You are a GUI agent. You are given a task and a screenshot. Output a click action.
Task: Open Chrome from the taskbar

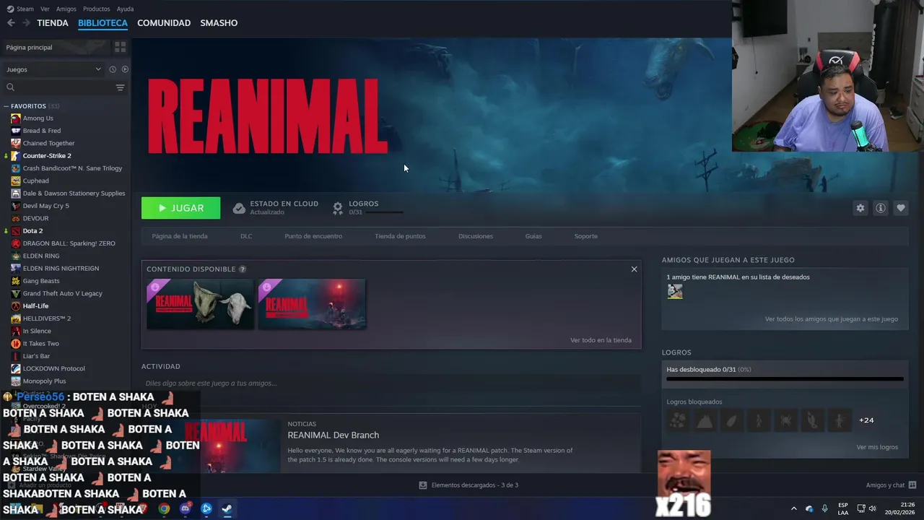[x=165, y=508]
